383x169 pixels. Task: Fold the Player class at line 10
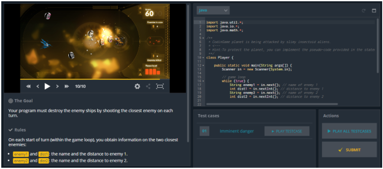(203, 58)
